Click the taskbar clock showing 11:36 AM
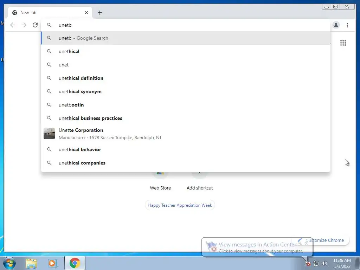 [x=342, y=263]
